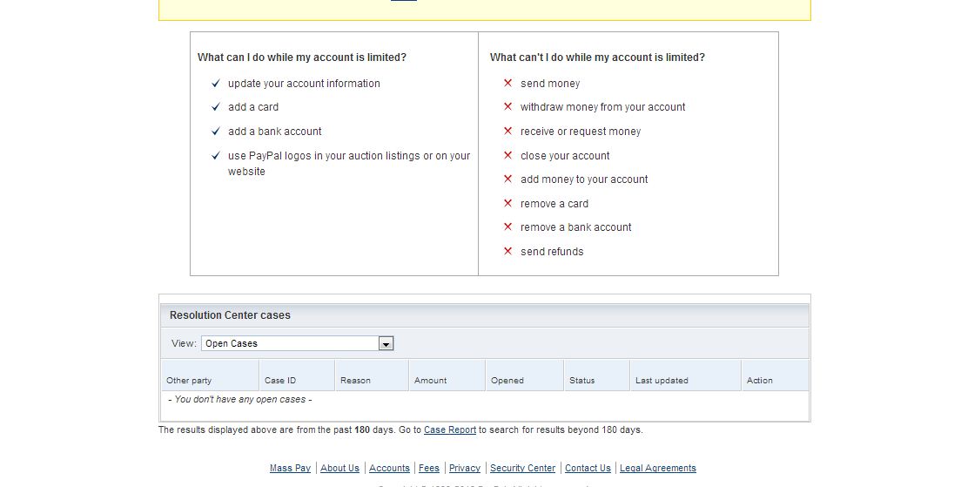Click the Contact Us footer link
This screenshot has height=487, width=961.
tap(588, 468)
